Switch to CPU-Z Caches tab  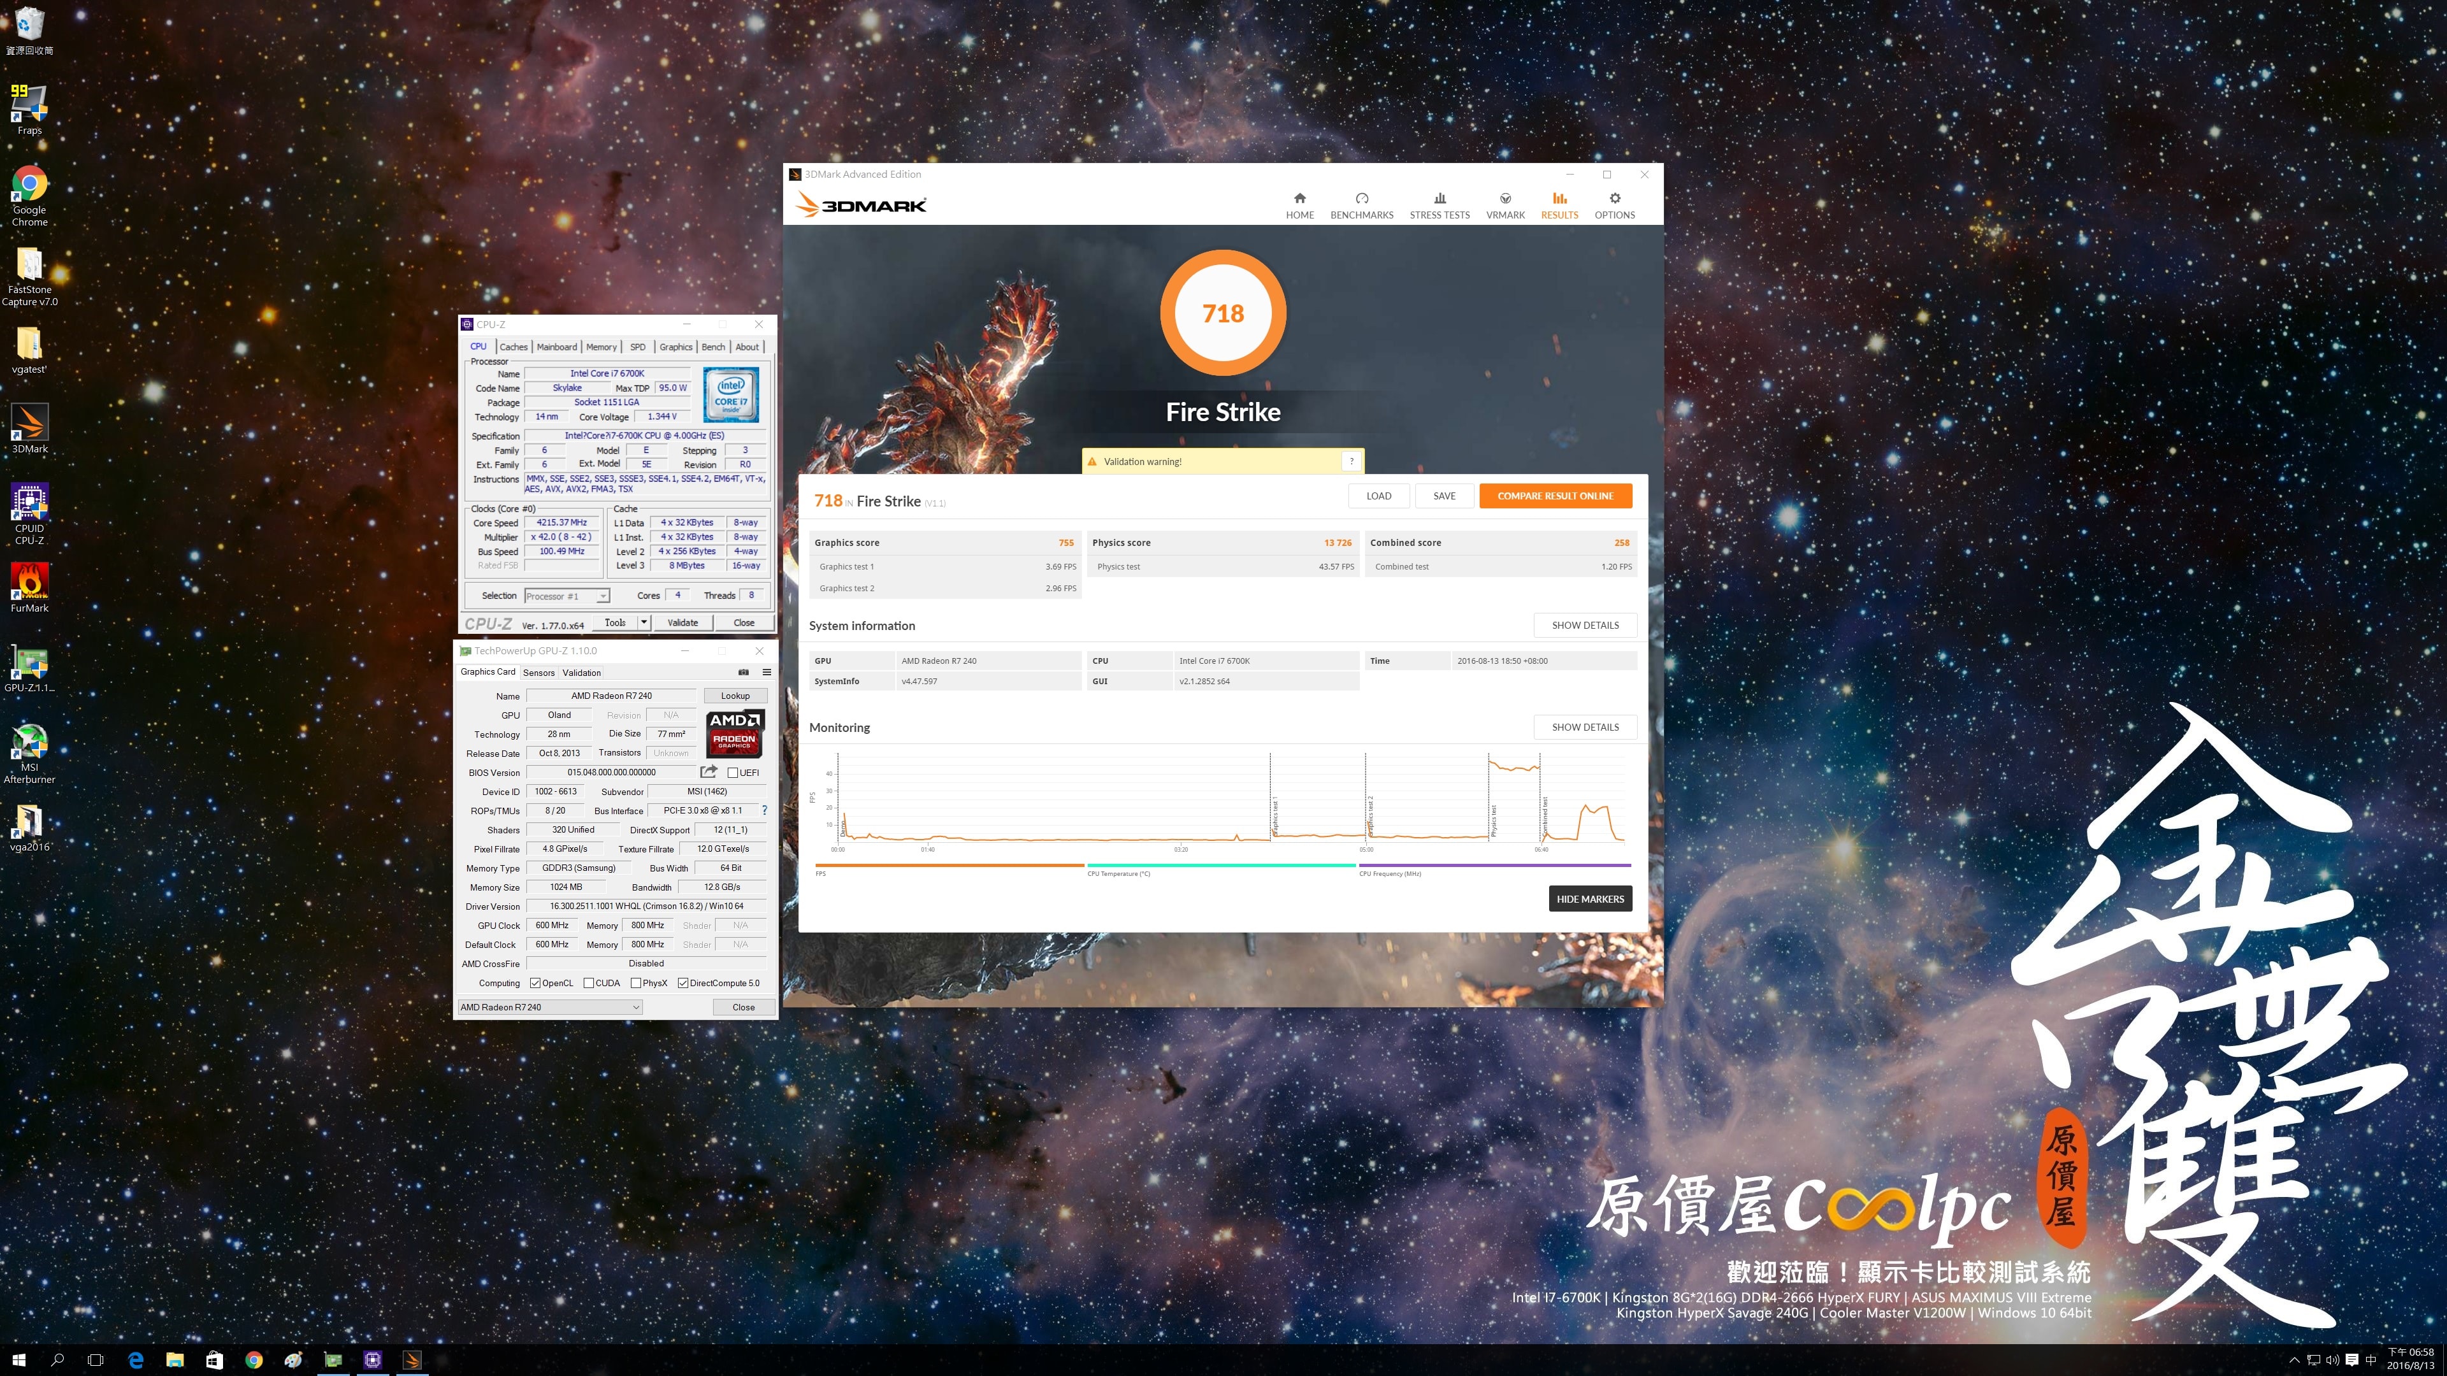[513, 347]
